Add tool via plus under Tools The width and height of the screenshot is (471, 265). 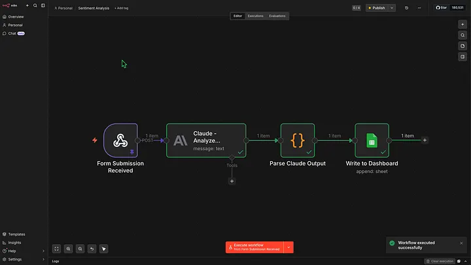click(x=232, y=181)
